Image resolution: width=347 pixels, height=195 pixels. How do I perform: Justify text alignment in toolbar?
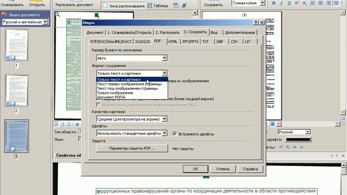[x=336, y=3]
